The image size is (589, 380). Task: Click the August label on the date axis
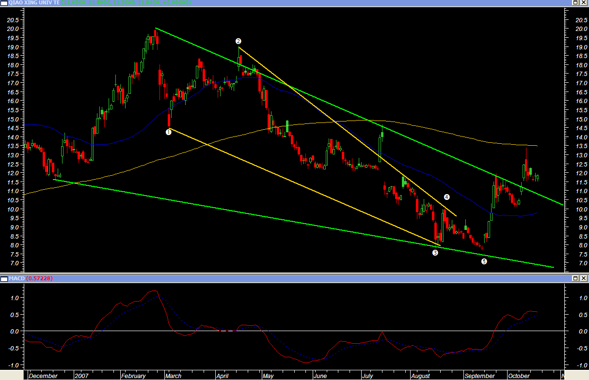click(421, 376)
